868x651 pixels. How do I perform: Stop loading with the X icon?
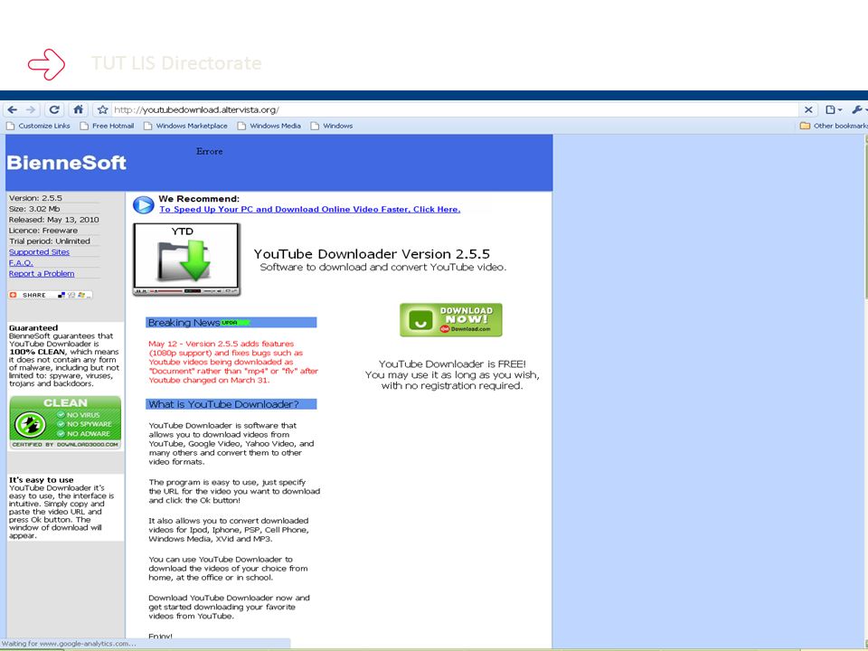coord(808,109)
